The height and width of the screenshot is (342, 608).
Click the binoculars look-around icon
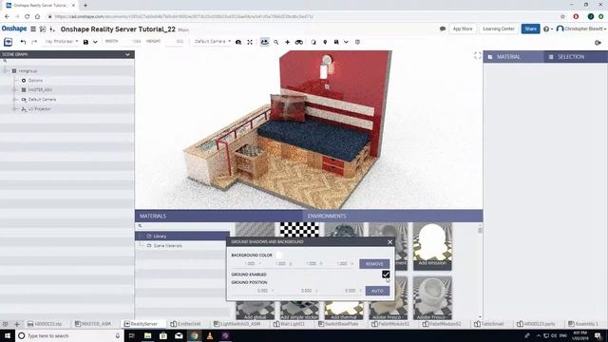pos(299,42)
